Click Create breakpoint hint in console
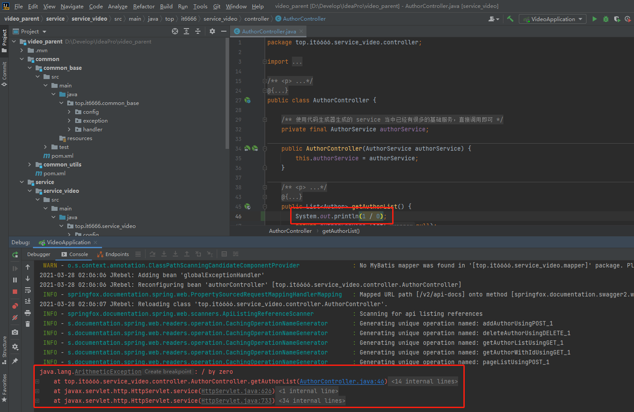The width and height of the screenshot is (634, 412). (x=168, y=372)
